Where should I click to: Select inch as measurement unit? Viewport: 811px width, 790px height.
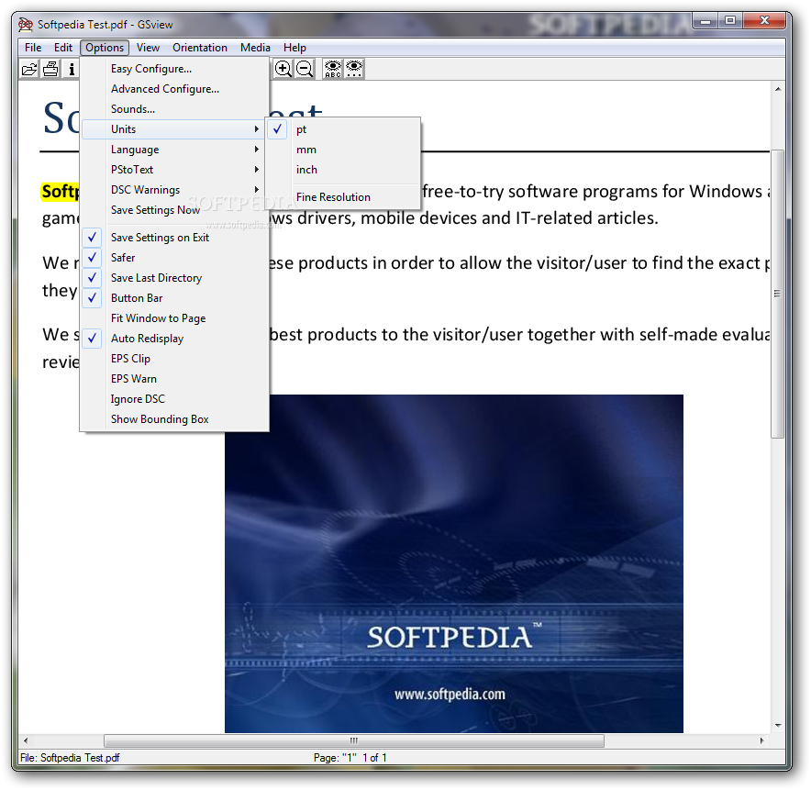343,170
